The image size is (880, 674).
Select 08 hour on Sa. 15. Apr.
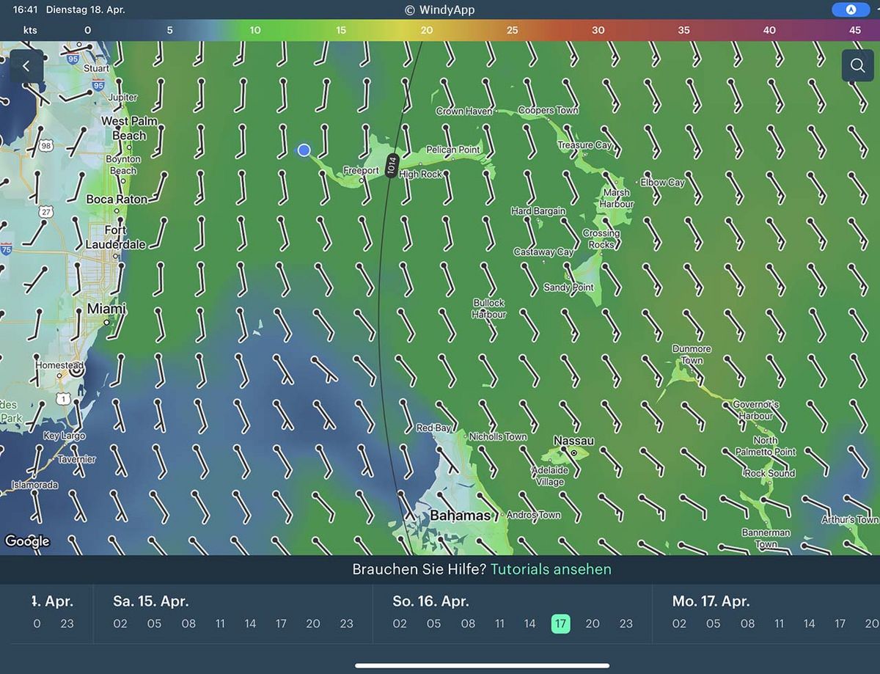click(188, 623)
